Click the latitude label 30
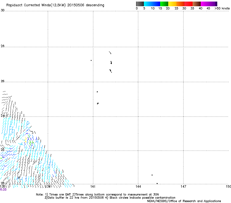Viewport: 231px width, 203px height. click(2, 10)
